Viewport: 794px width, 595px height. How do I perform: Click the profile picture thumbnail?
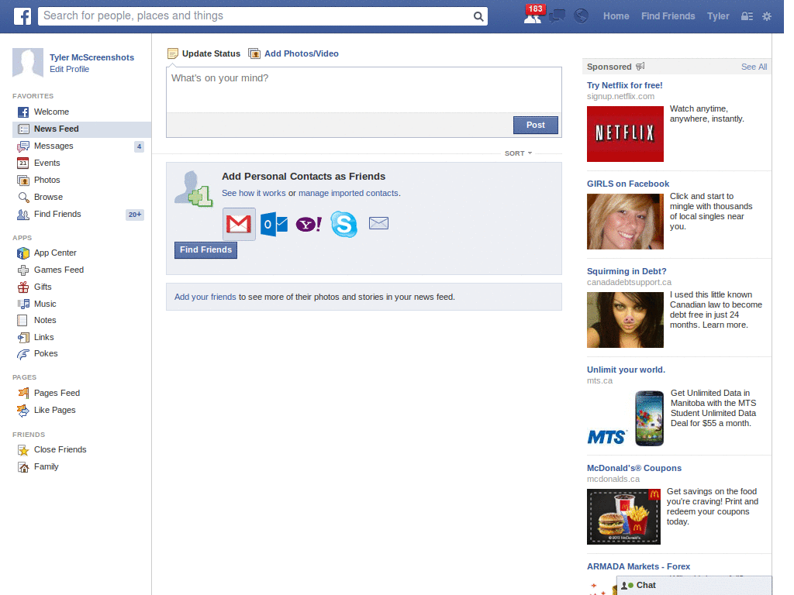click(x=28, y=64)
